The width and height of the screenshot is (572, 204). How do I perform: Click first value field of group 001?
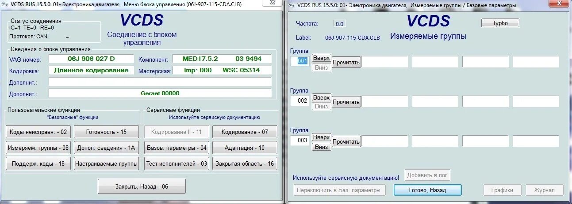[384, 62]
